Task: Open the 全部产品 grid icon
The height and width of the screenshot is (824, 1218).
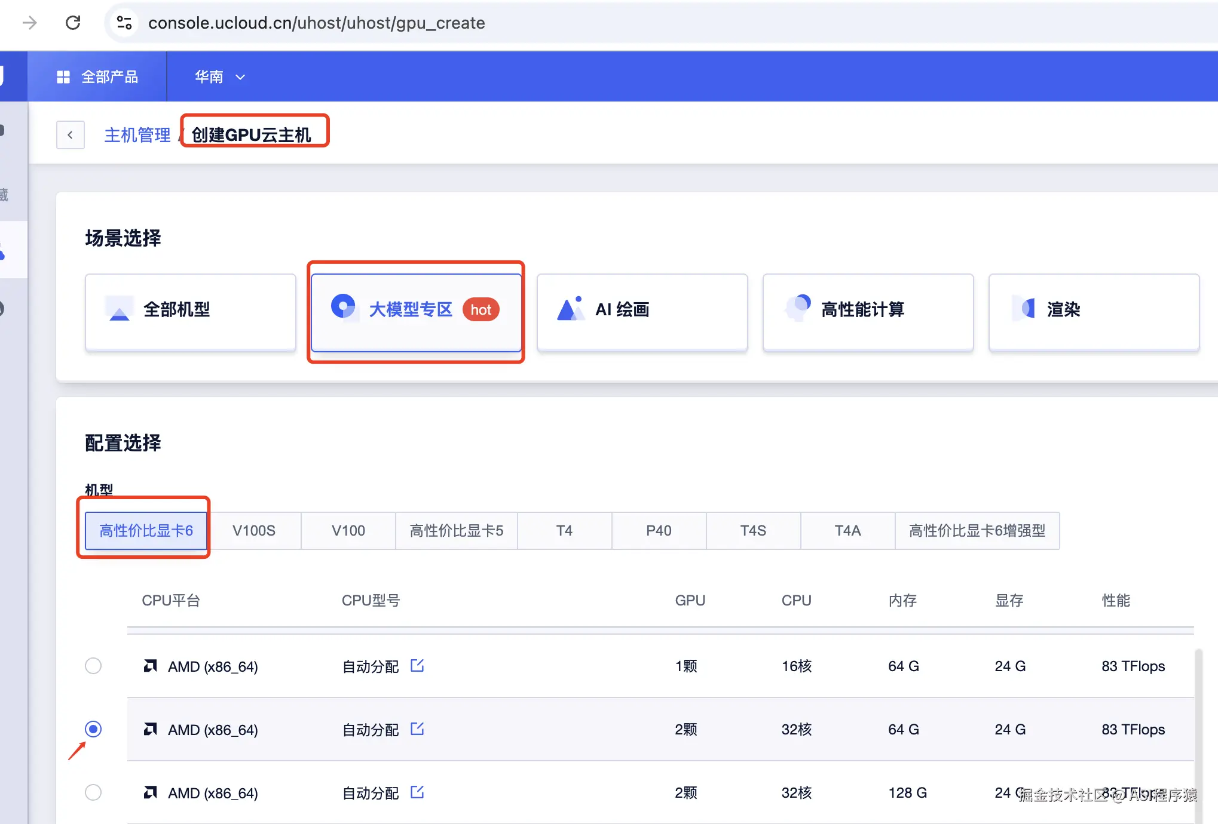Action: pyautogui.click(x=63, y=77)
